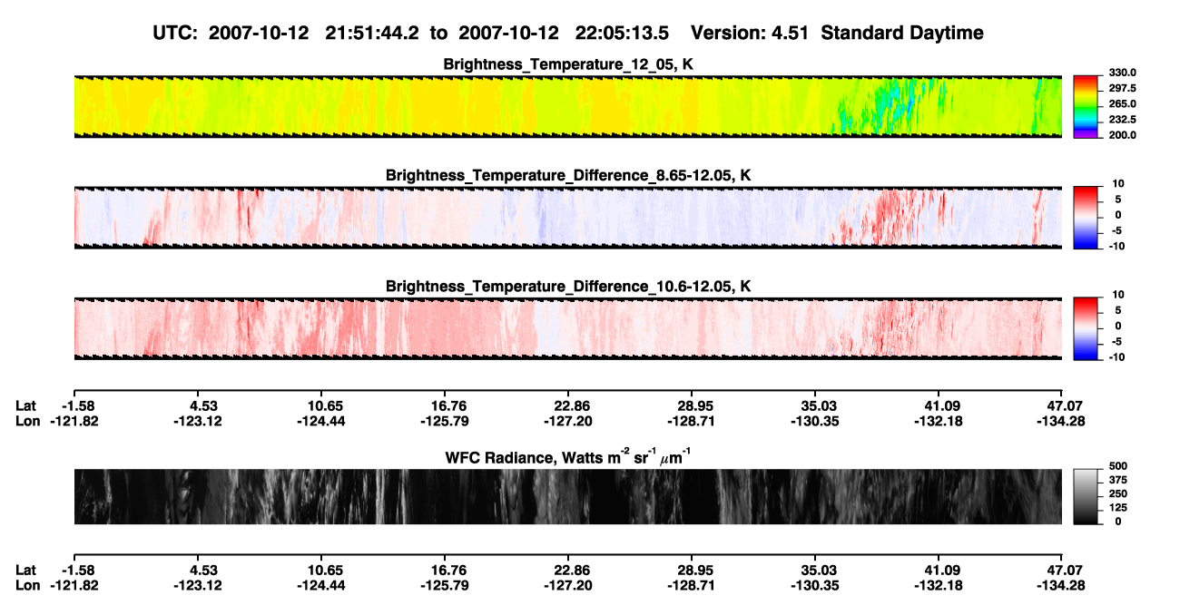Click the red-blue color bar beside the 8.65-12.05 panel
The image size is (1180, 605).
[x=1086, y=218]
